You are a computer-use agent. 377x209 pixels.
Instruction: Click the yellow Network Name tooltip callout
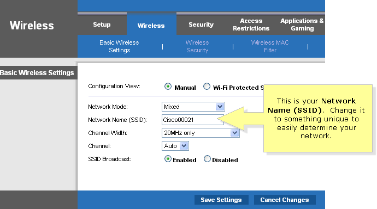(x=317, y=118)
